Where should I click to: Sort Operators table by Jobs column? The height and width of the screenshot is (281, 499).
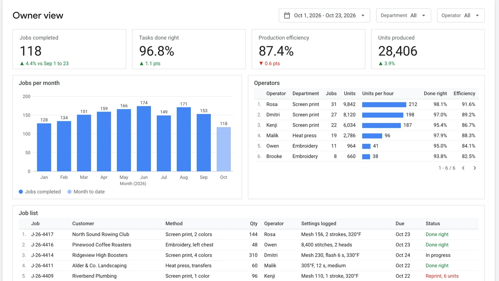coord(331,94)
